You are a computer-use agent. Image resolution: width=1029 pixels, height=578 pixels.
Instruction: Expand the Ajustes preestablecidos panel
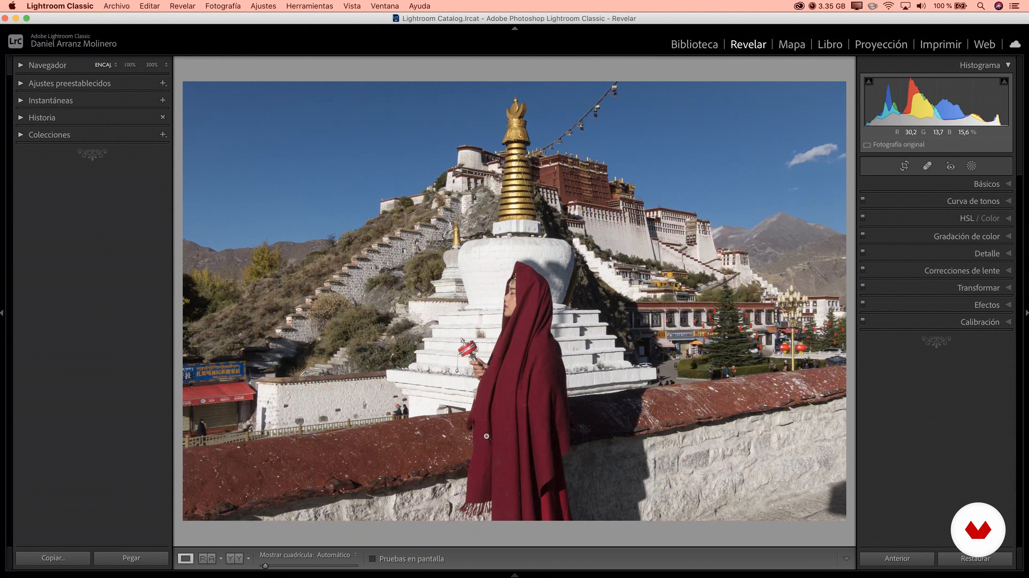21,83
